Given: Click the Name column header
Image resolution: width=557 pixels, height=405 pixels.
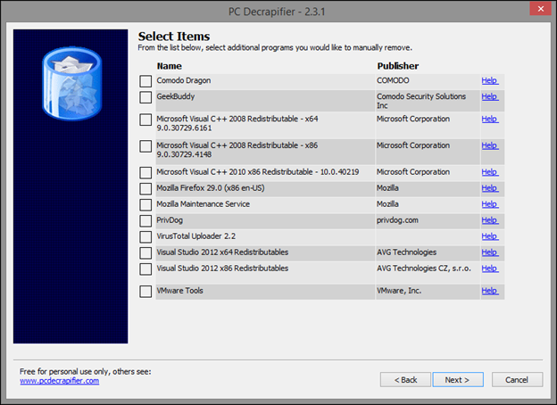Looking at the screenshot, I should coord(170,66).
